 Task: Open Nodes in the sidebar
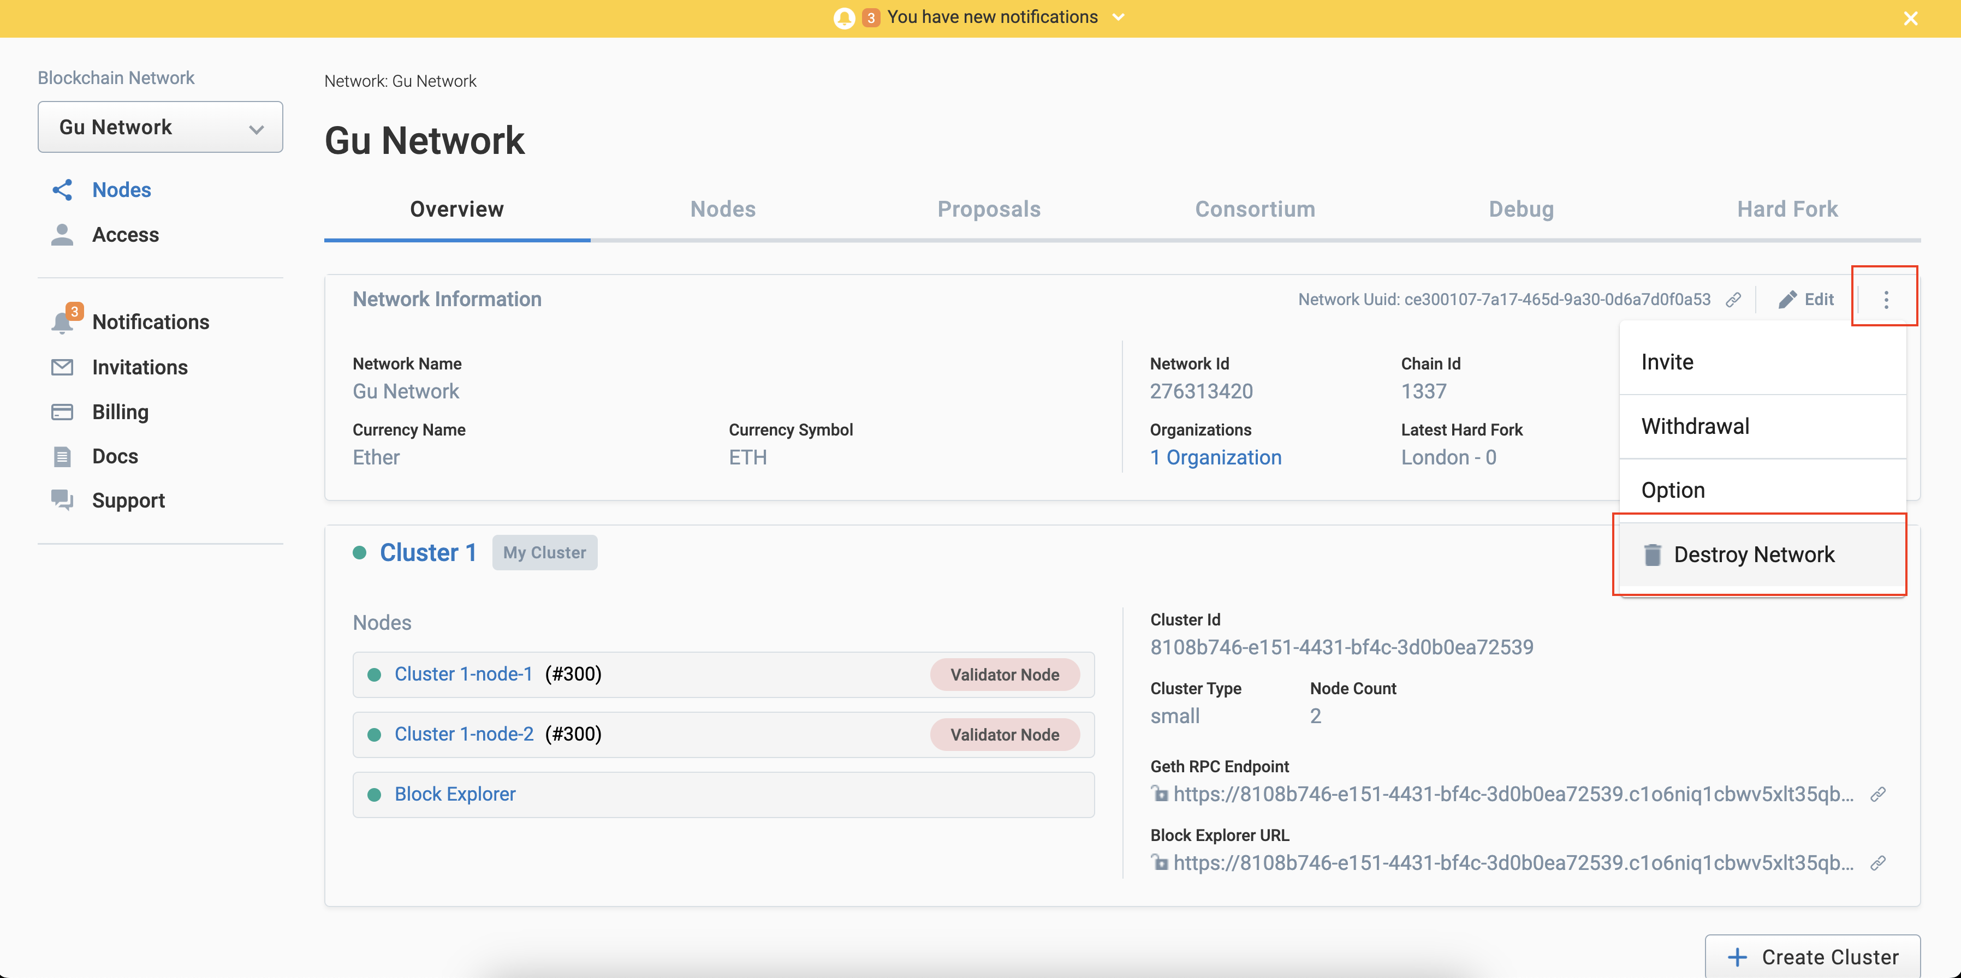[122, 190]
